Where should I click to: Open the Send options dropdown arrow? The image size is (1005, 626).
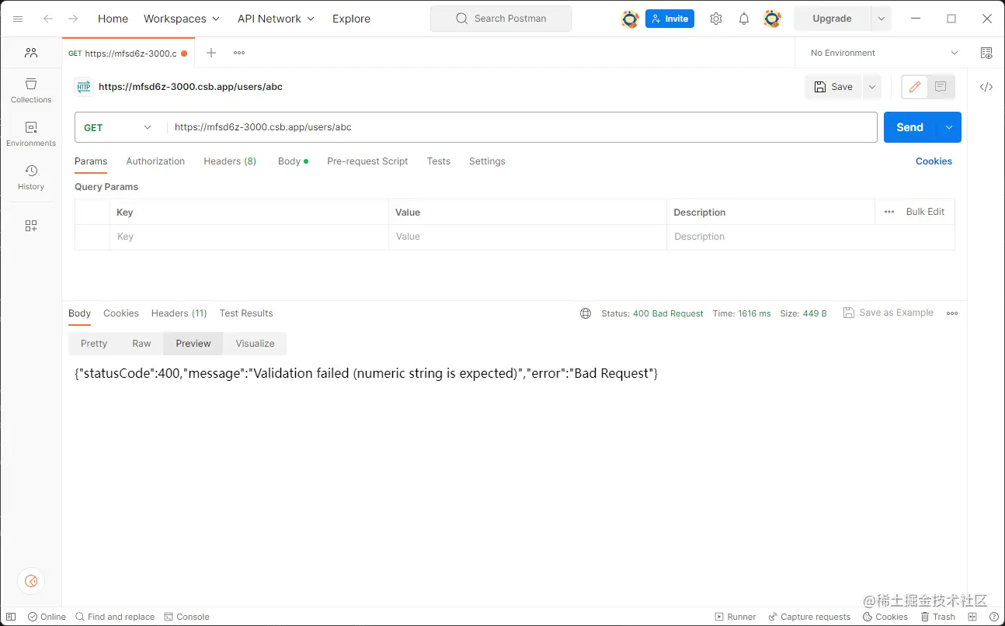949,127
